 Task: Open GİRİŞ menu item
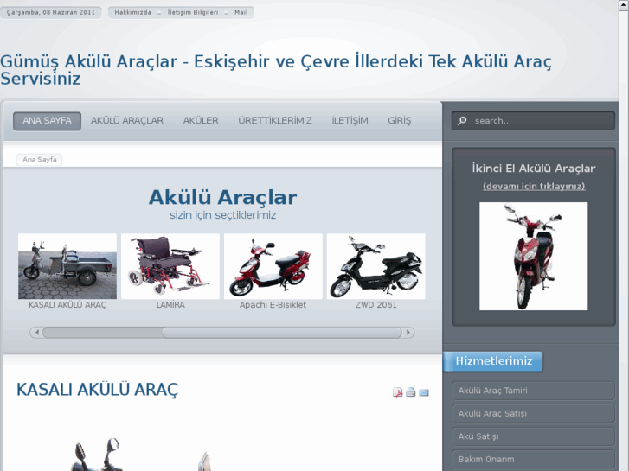click(x=399, y=121)
